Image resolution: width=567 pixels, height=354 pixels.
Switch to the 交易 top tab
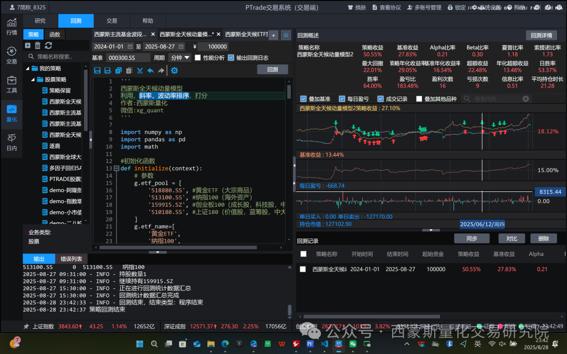[x=112, y=21]
